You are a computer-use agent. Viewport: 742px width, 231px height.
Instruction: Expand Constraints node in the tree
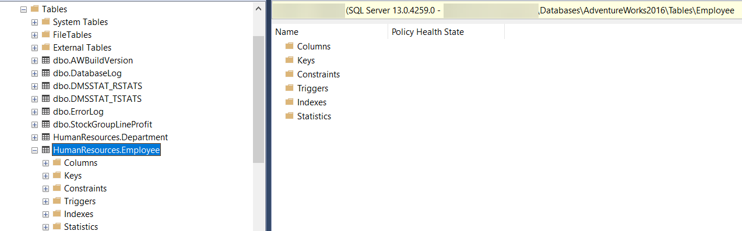(45, 189)
